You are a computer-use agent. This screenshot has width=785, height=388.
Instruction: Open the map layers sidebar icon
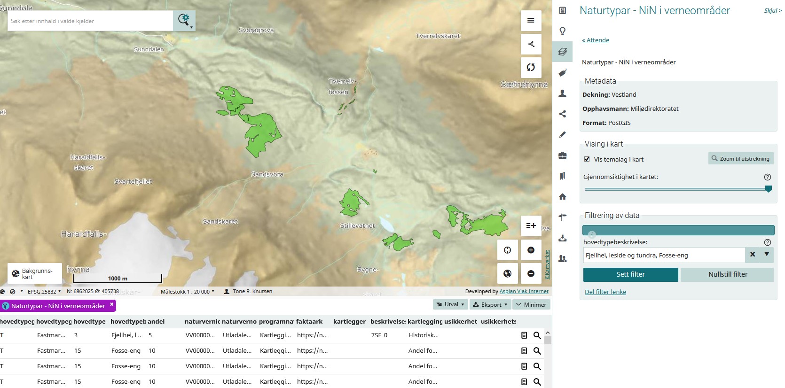coord(562,52)
